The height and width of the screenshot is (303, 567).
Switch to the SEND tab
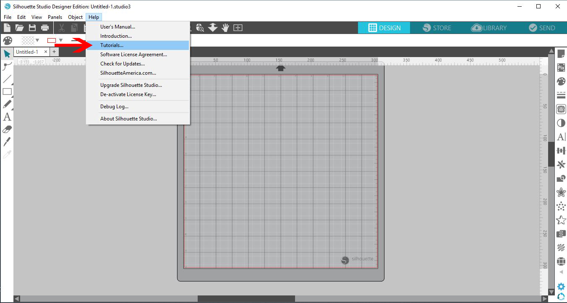[x=541, y=28]
